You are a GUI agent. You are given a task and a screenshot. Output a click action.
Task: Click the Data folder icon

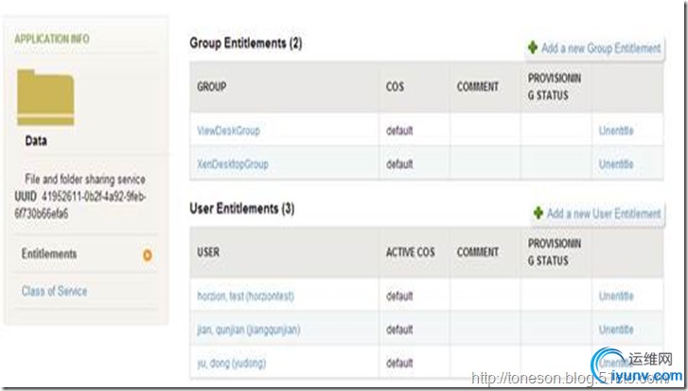point(45,98)
